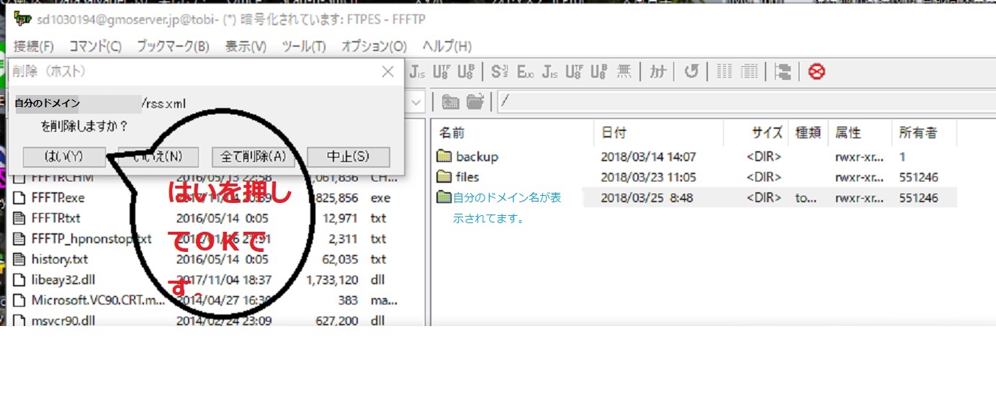
Task: Switch to details view icon
Action: point(749,72)
